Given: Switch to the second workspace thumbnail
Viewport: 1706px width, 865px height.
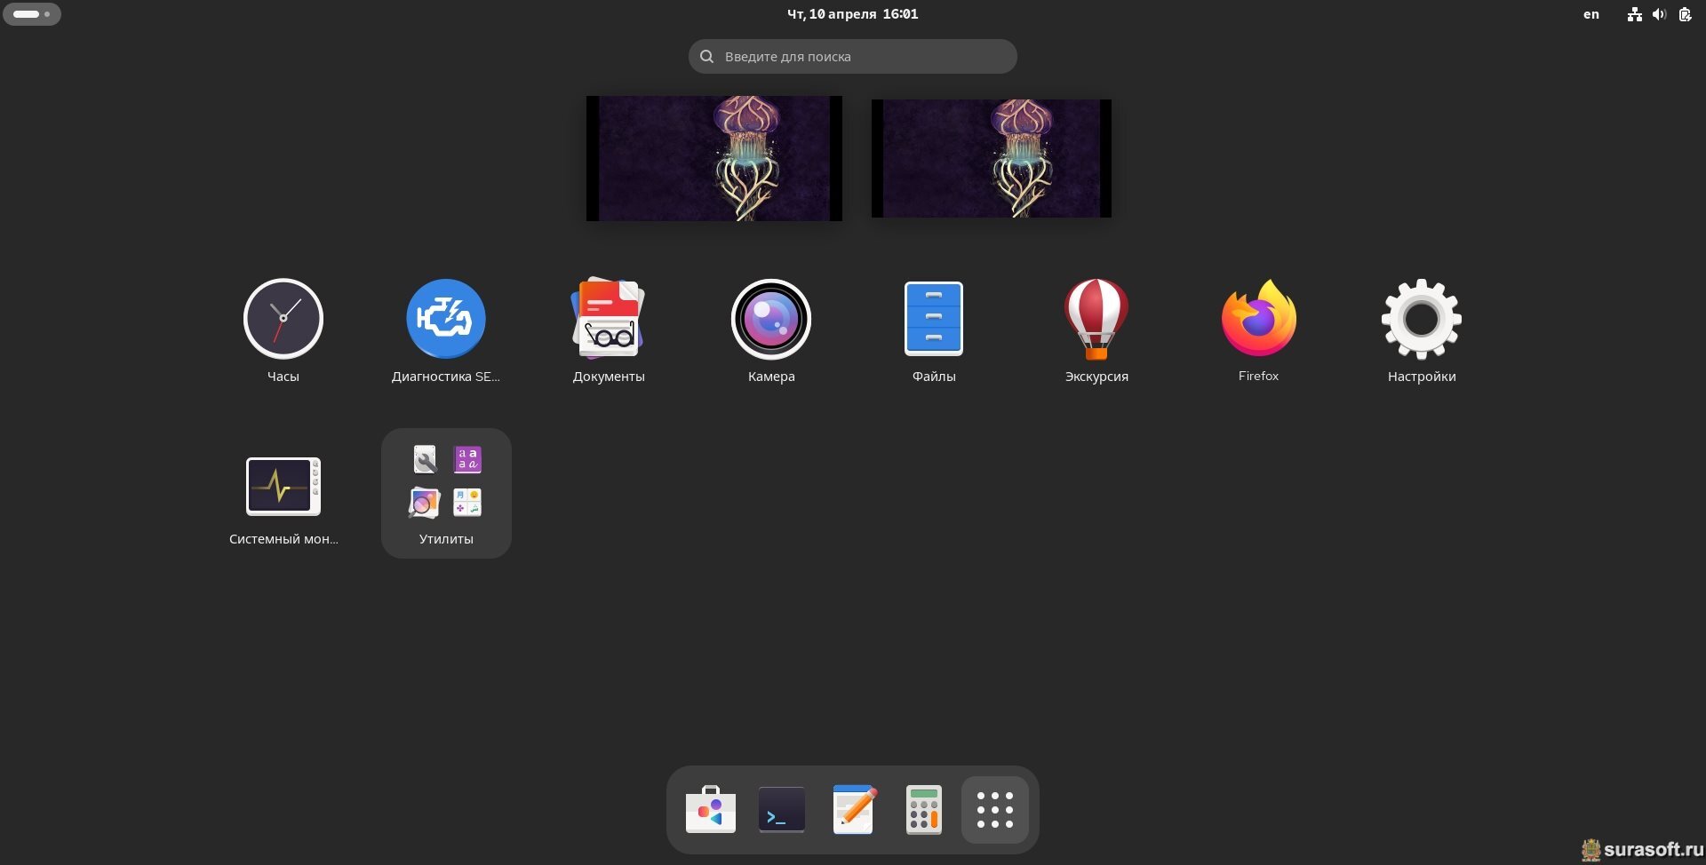Looking at the screenshot, I should [992, 158].
